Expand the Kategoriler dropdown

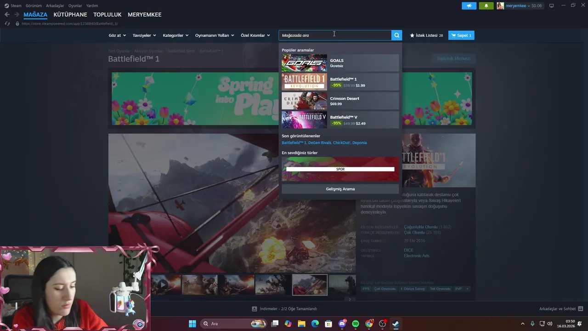tap(175, 35)
